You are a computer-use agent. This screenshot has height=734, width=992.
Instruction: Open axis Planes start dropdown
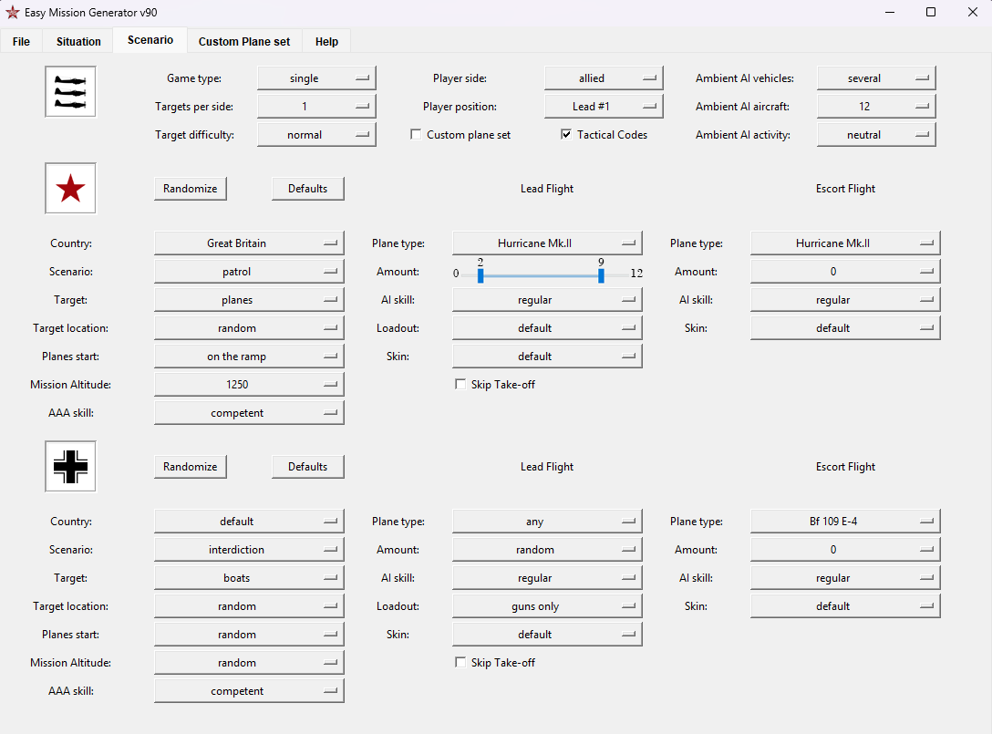tap(249, 634)
